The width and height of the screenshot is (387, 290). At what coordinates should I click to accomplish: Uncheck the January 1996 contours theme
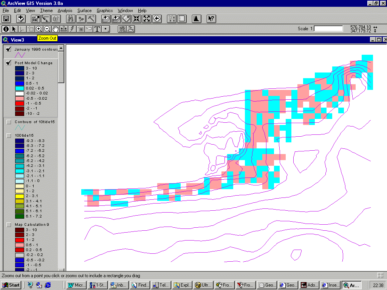click(8, 49)
